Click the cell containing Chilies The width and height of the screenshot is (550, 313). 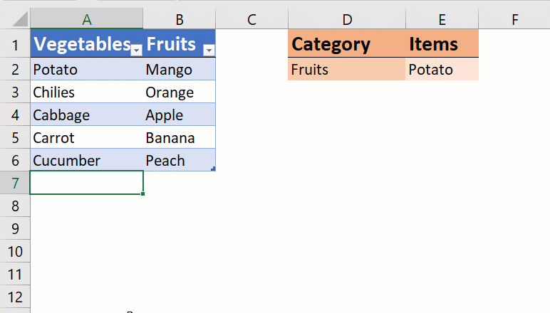(x=87, y=92)
